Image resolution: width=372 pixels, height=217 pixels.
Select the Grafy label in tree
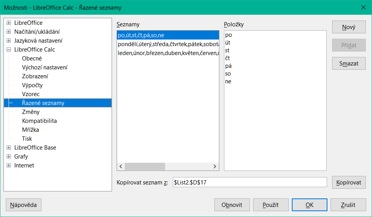coord(21,157)
